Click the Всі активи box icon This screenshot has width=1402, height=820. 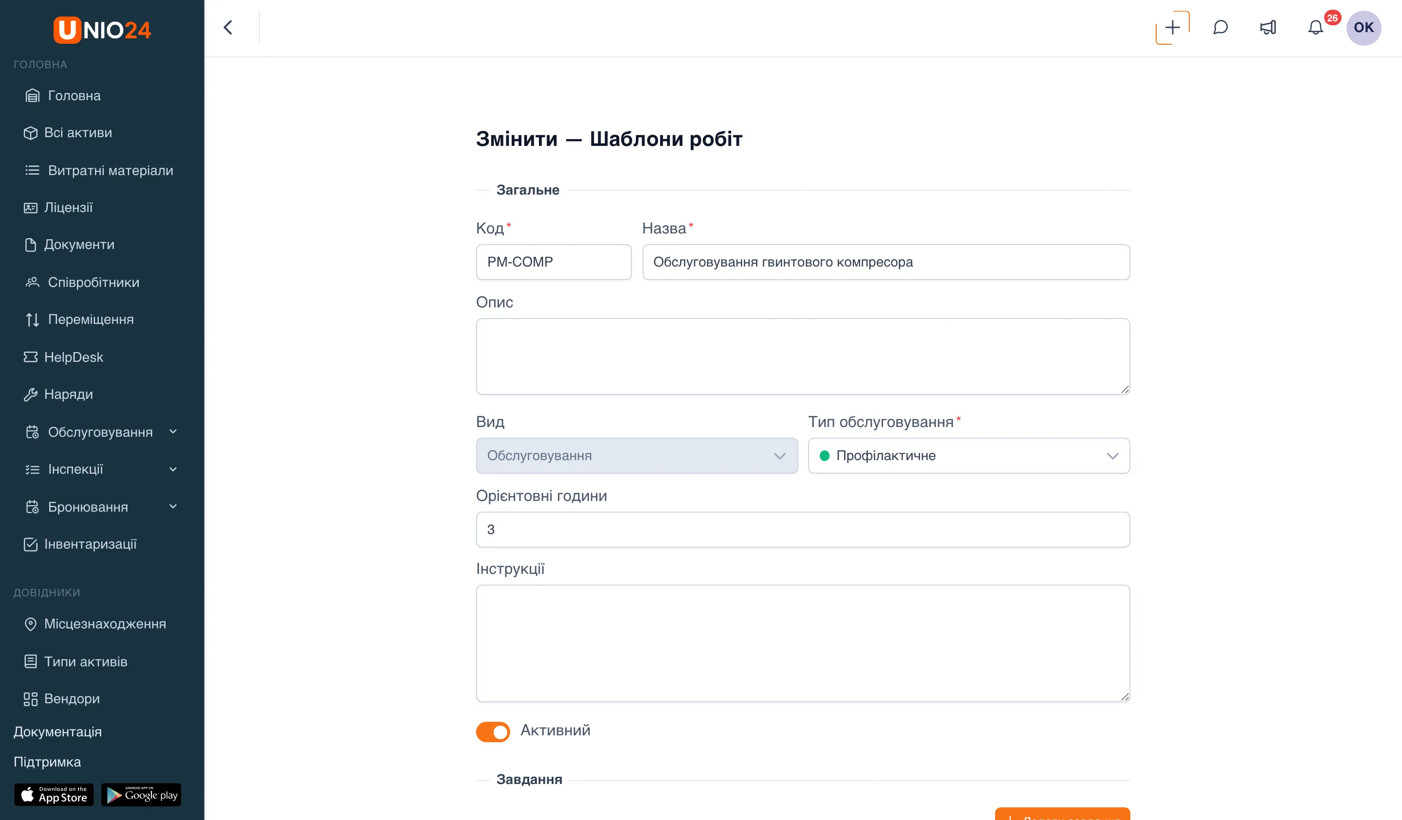[30, 133]
